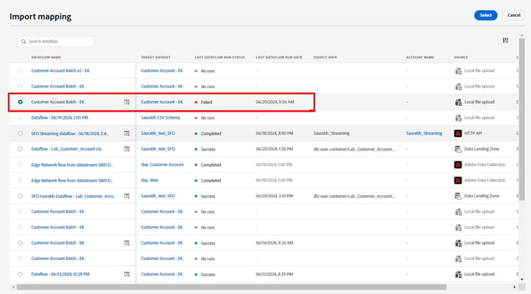Click the Account Name column header
531x294 pixels.
pos(420,57)
